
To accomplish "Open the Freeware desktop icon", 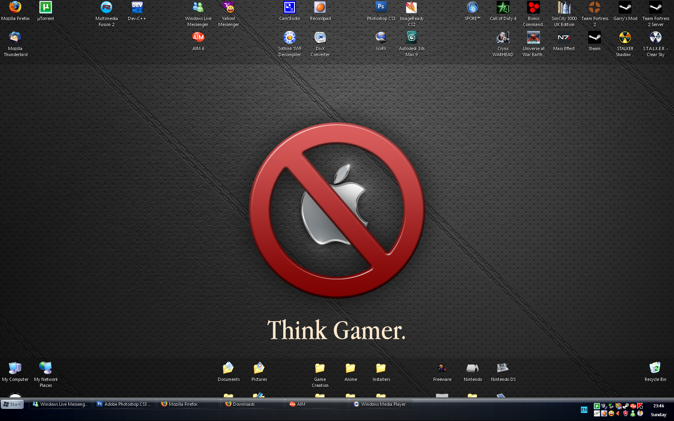I will click(442, 372).
